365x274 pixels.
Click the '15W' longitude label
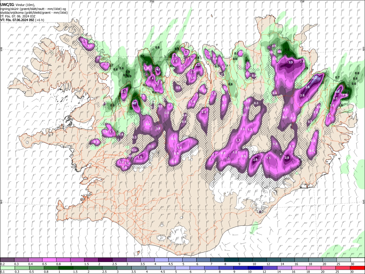pos(302,1)
